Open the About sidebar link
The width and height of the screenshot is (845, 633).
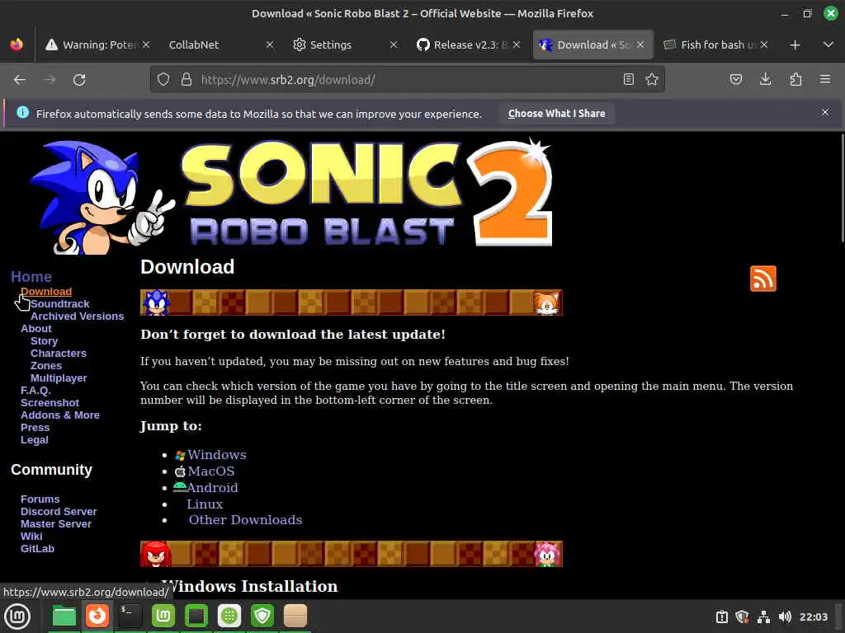(36, 328)
